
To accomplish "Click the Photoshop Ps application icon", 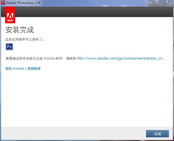I will point(9,47).
